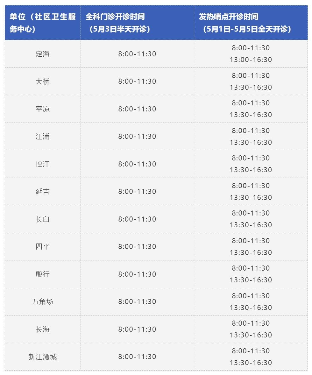Click the 平凉 unit name
312x375 pixels.
(43, 109)
